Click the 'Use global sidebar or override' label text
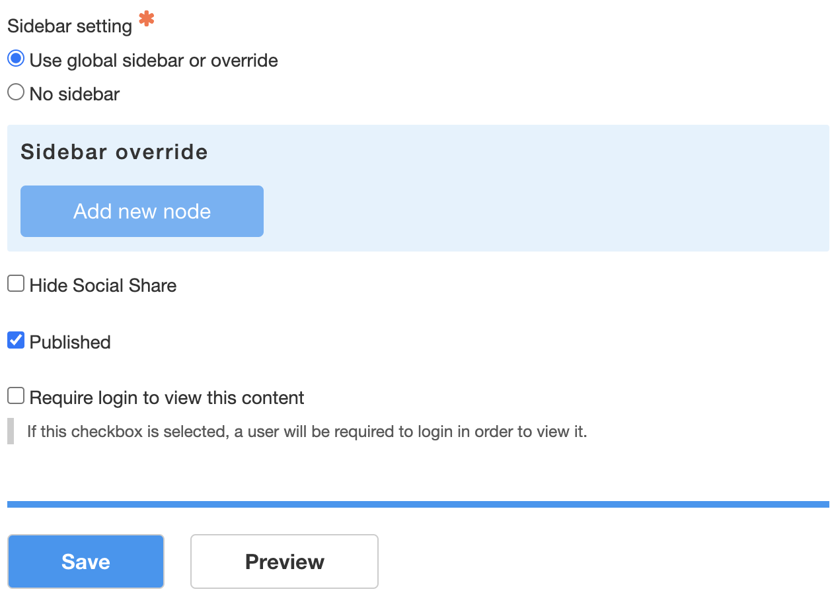The height and width of the screenshot is (610, 830). click(153, 60)
